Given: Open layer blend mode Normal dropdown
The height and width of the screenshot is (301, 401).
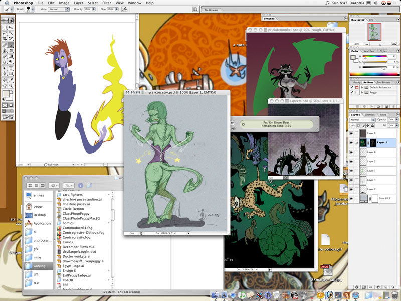Looking at the screenshot, I should (362, 120).
